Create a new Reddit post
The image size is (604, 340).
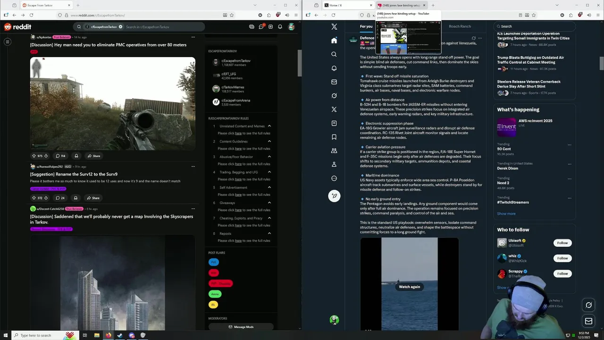[270, 27]
